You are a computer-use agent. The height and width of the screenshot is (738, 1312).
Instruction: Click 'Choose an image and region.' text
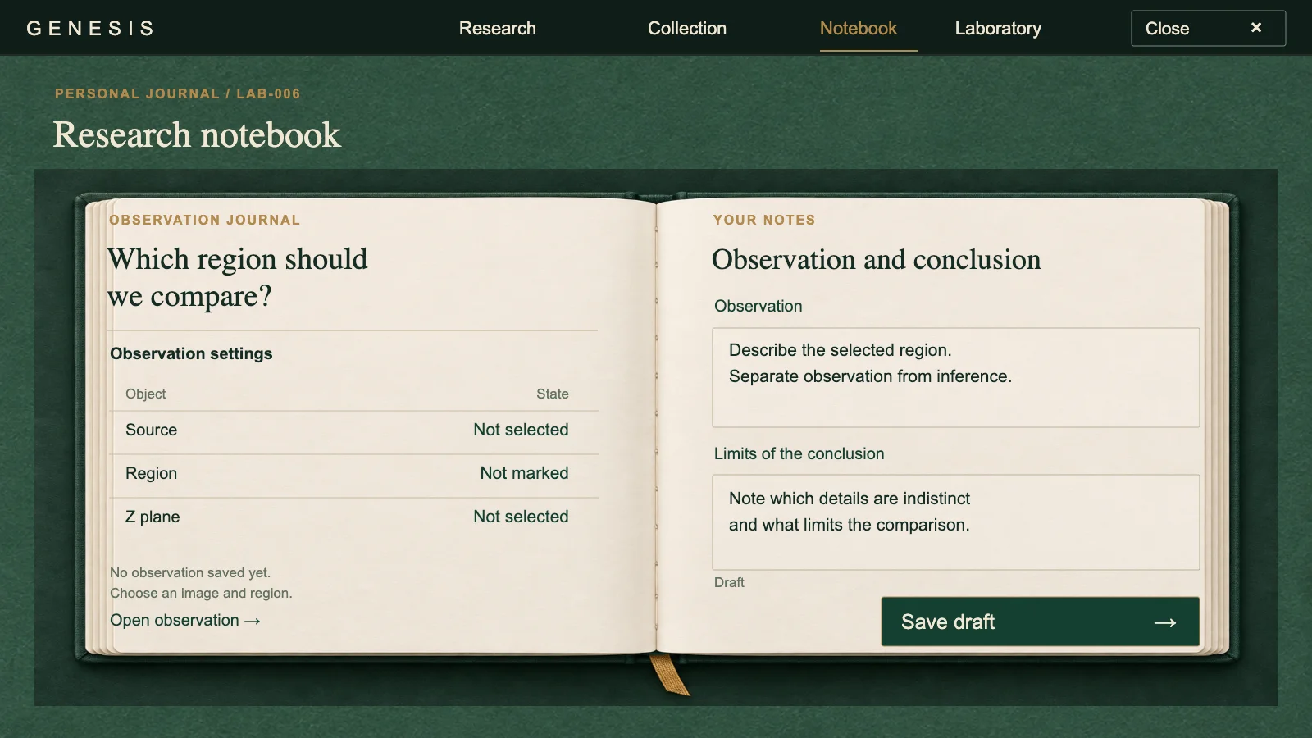[201, 593]
